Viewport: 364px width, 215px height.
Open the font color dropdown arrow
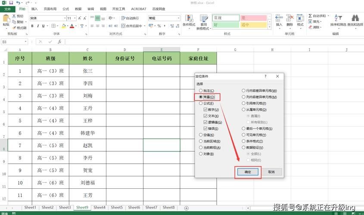tap(76, 26)
